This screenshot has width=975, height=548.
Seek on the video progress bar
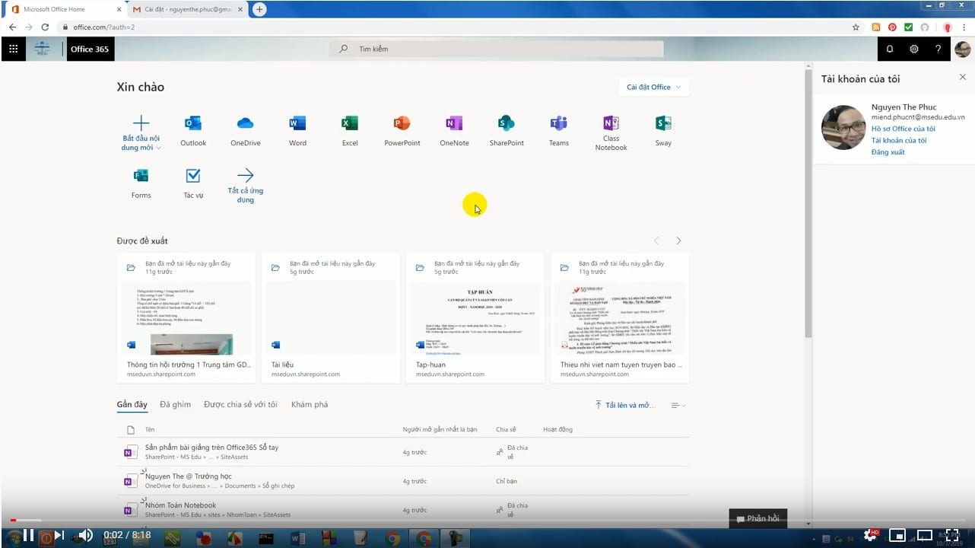pos(487,521)
